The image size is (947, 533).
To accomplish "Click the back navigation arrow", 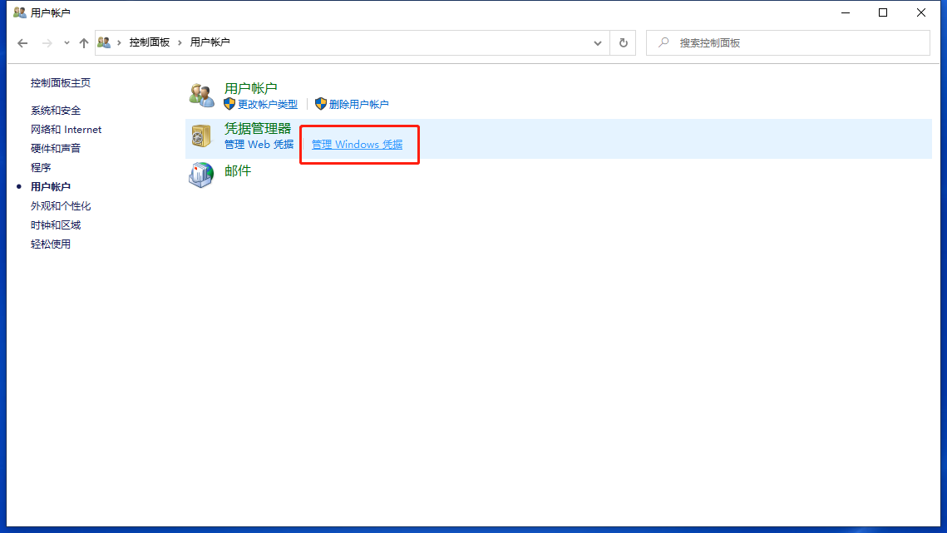I will tap(22, 42).
